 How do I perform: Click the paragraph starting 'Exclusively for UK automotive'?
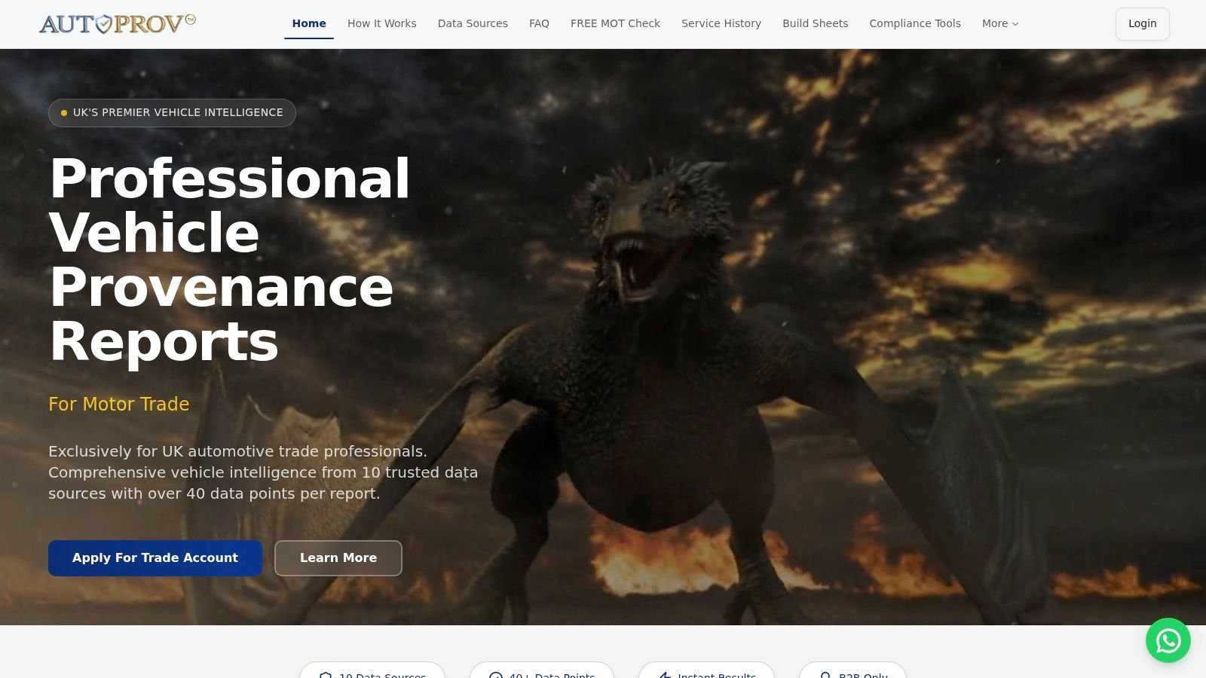pos(263,472)
